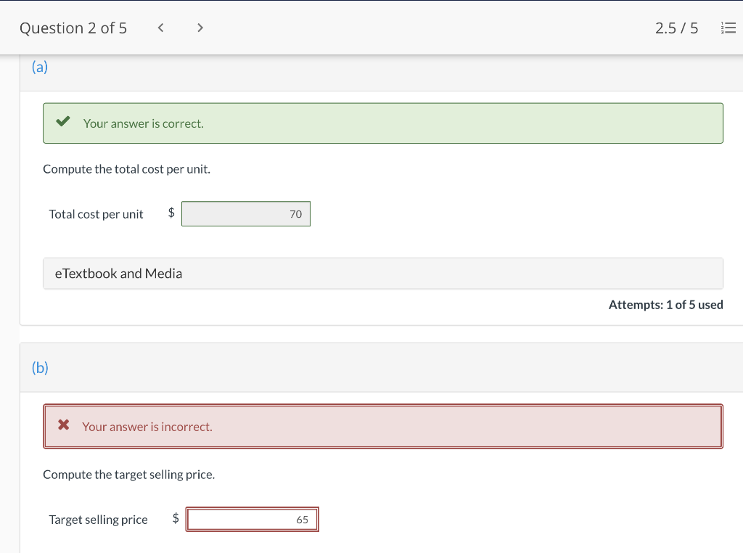This screenshot has height=553, width=743.
Task: Click the Total cost per unit input
Action: tap(246, 214)
